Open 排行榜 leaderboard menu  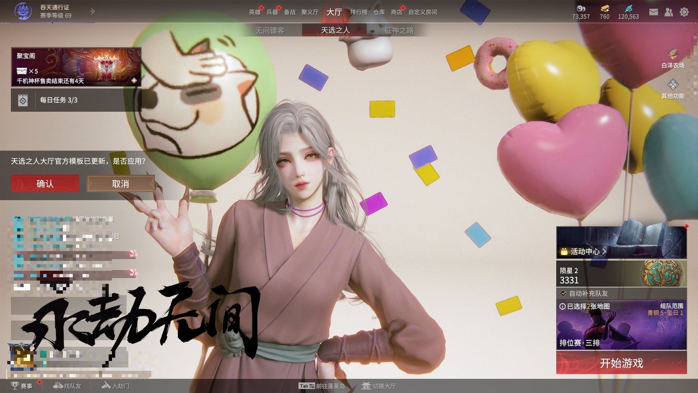358,12
